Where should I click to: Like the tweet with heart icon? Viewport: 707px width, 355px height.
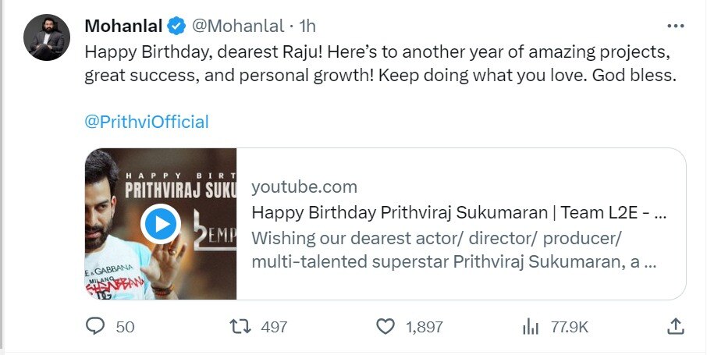pos(385,326)
